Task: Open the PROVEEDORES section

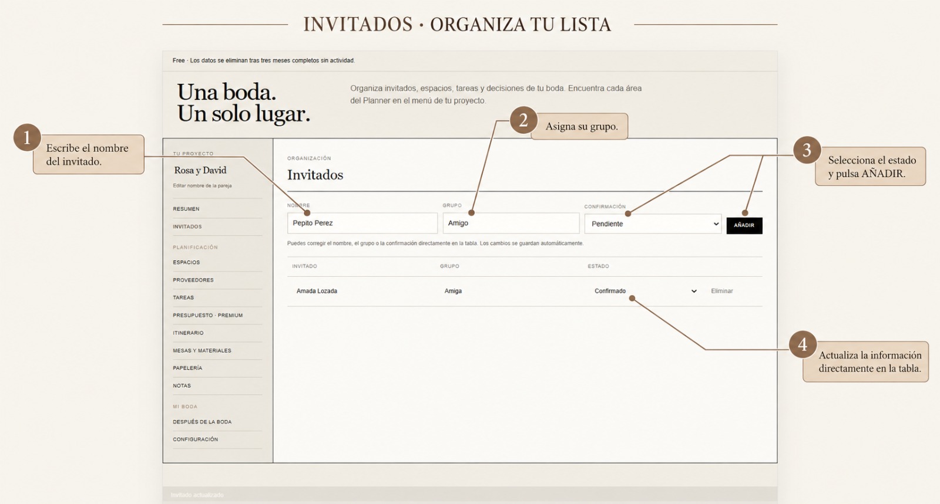Action: click(193, 280)
